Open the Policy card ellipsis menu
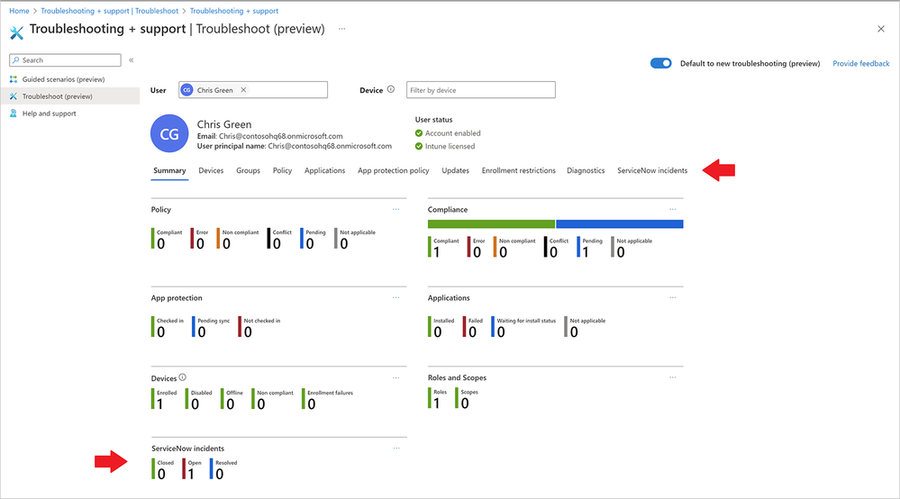This screenshot has height=499, width=900. [x=395, y=210]
